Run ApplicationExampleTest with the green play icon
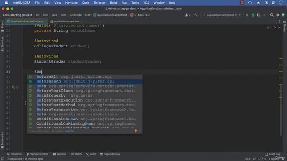This screenshot has width=287, height=161. [x=247, y=15]
